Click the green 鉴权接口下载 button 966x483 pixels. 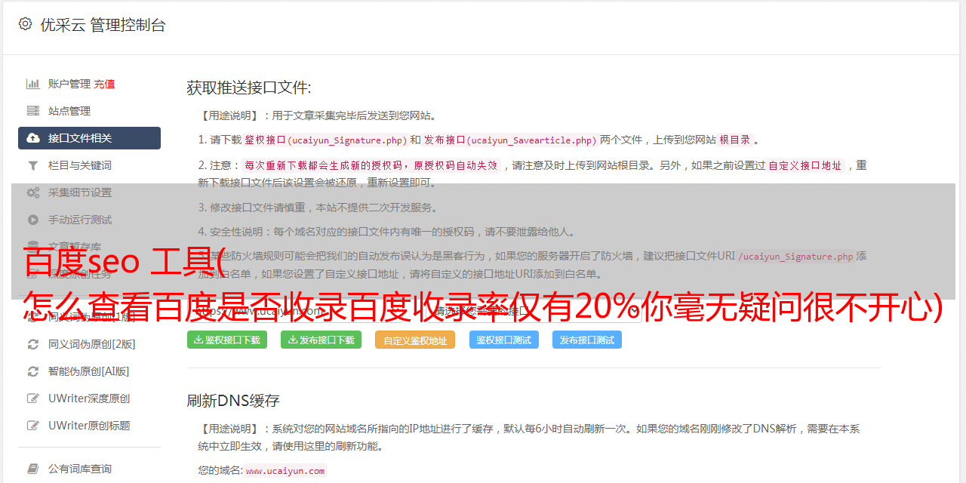[227, 340]
